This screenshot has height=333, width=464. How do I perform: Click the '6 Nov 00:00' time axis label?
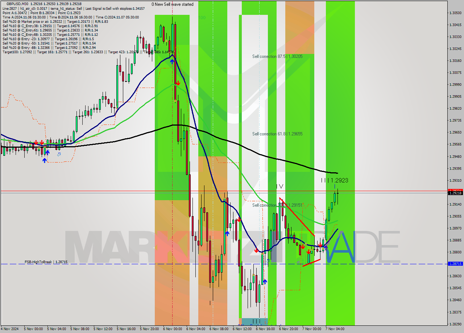(x=173, y=329)
